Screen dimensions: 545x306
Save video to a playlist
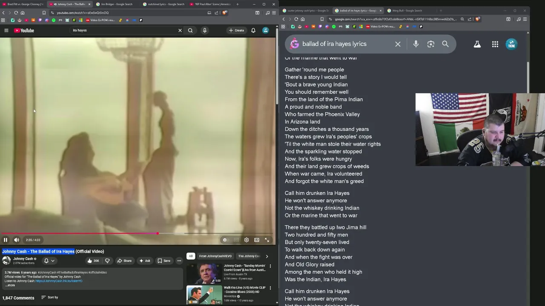[x=164, y=261]
